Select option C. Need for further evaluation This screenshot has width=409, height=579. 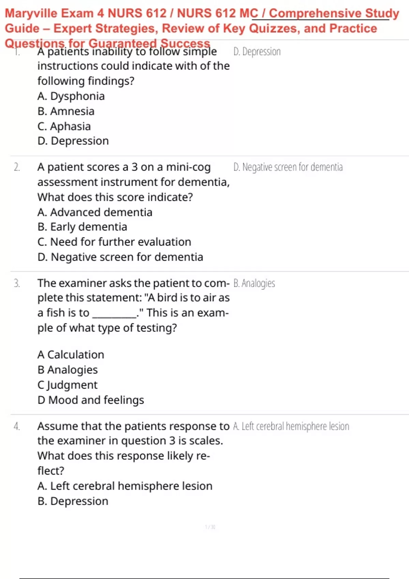[114, 242]
